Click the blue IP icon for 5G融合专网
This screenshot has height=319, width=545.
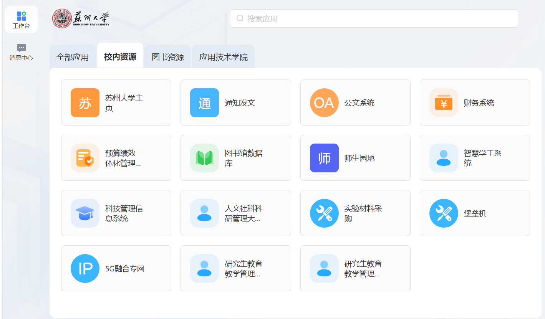pyautogui.click(x=85, y=268)
